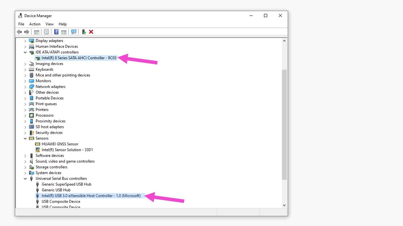
Task: Toggle the Show/Hide Console Tree toolbar icon
Action: tap(37, 32)
